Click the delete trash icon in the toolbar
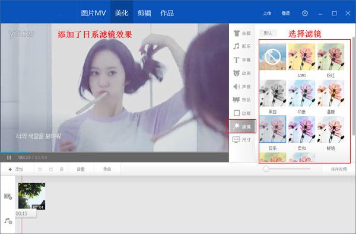 62,169
